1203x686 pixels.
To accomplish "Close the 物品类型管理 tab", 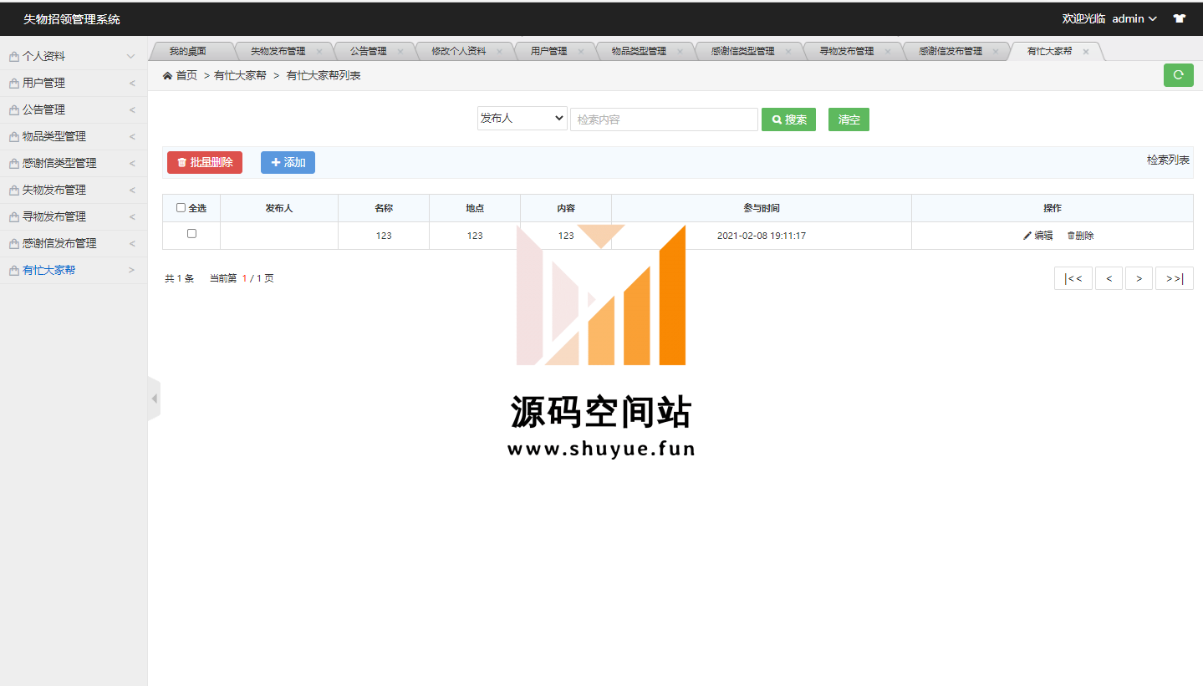I will point(681,51).
